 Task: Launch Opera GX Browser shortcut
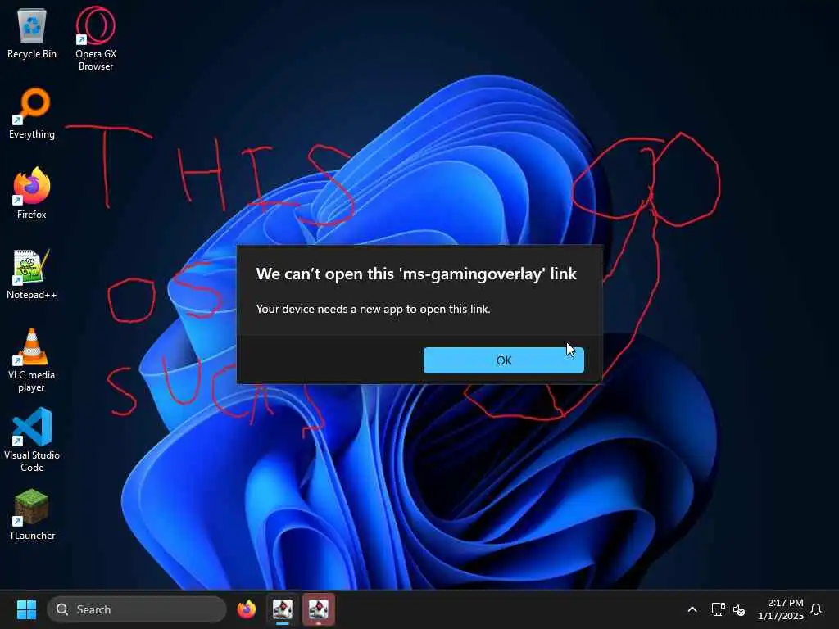point(96,38)
